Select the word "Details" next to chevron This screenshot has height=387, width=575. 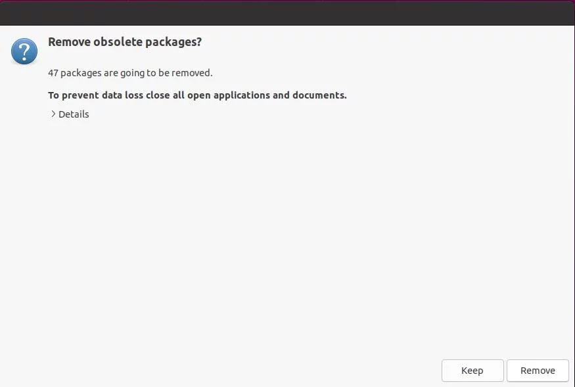74,114
